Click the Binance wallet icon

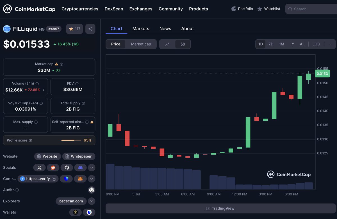tap(75, 212)
